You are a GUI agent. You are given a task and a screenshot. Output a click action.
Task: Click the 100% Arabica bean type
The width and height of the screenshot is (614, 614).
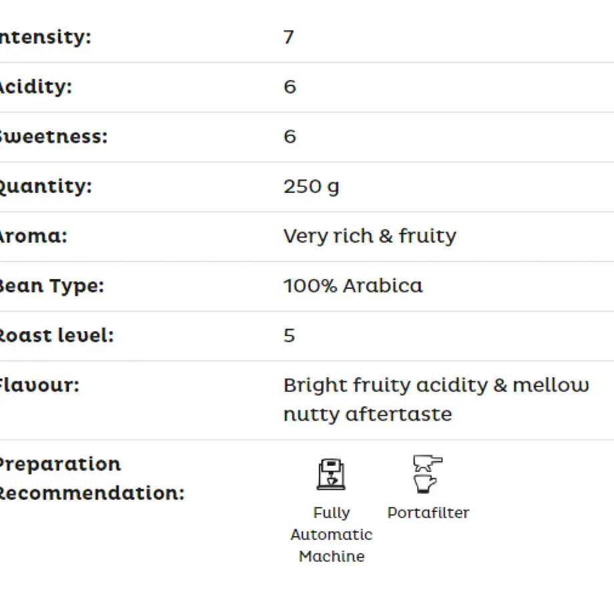click(353, 286)
